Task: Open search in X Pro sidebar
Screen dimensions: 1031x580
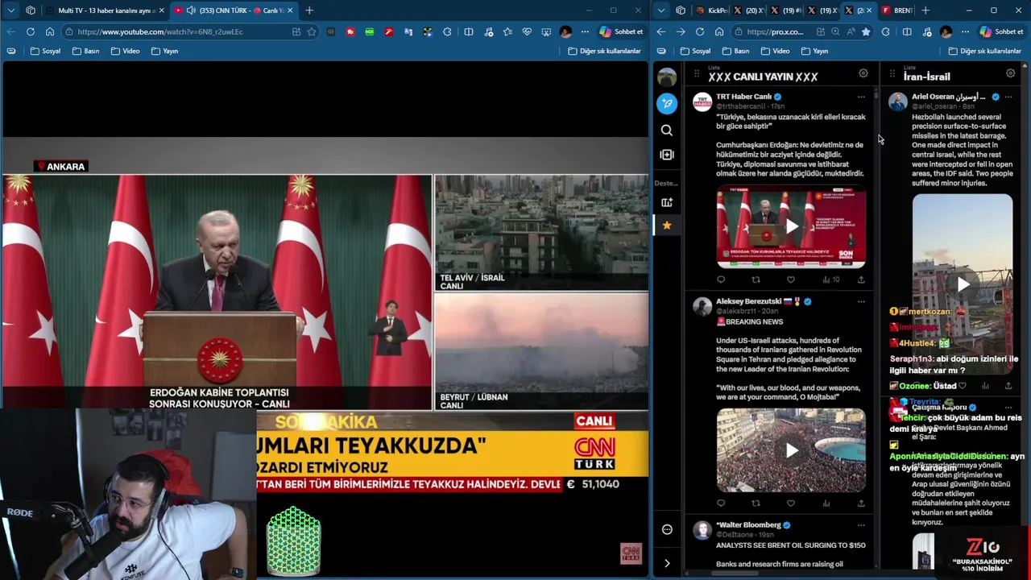Action: coord(667,130)
